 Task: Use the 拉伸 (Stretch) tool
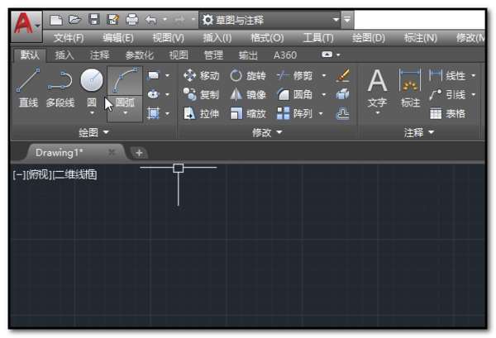(x=201, y=113)
